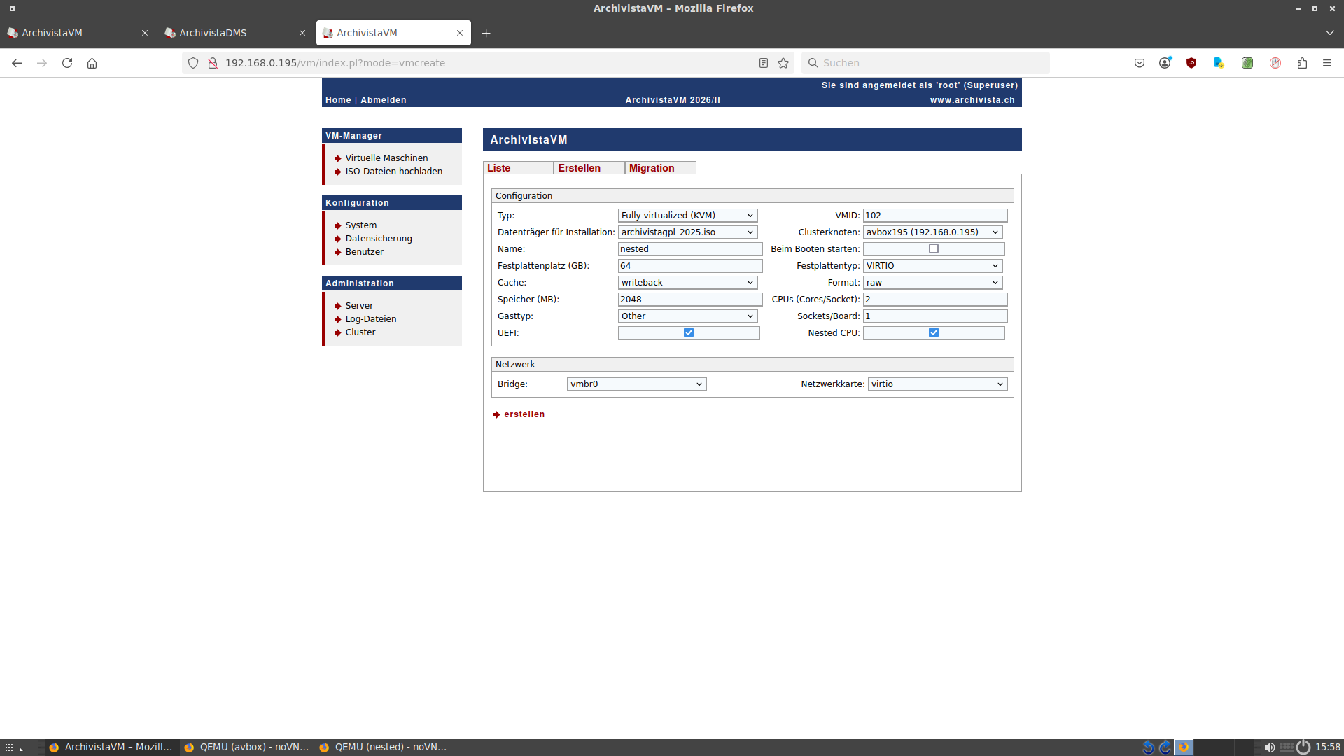The width and height of the screenshot is (1344, 756).
Task: Click the browser reload icon
Action: point(67,63)
